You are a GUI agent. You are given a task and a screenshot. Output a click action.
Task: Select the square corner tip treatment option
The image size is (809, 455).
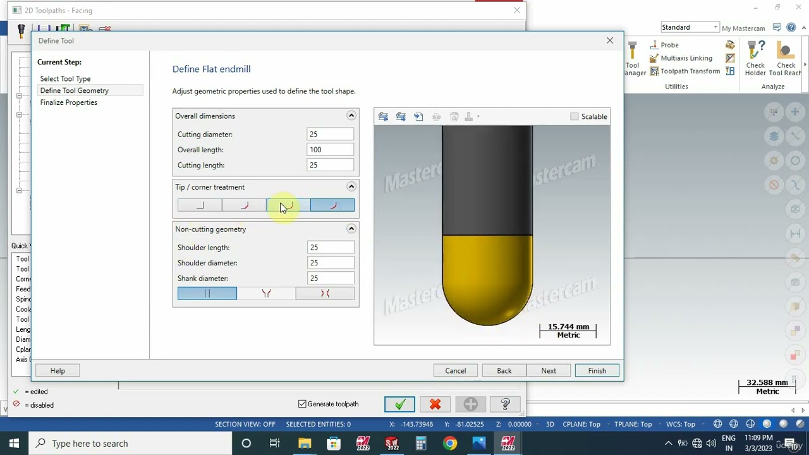tap(200, 205)
